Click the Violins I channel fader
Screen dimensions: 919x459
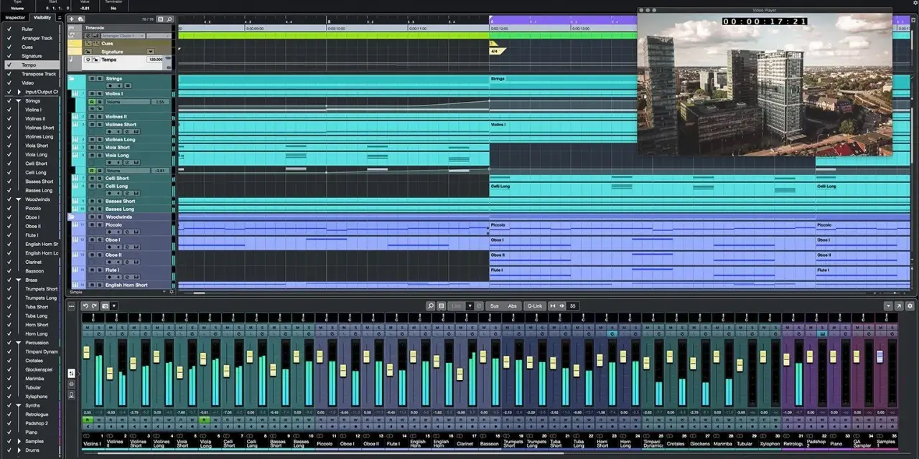tap(86, 352)
